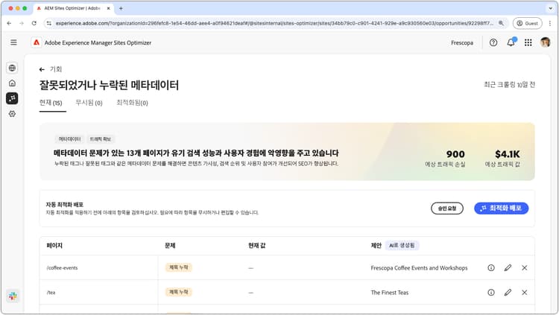Click Frescopa Coffee Events and Workshops suggestion
This screenshot has height=315, width=559.
coord(419,267)
